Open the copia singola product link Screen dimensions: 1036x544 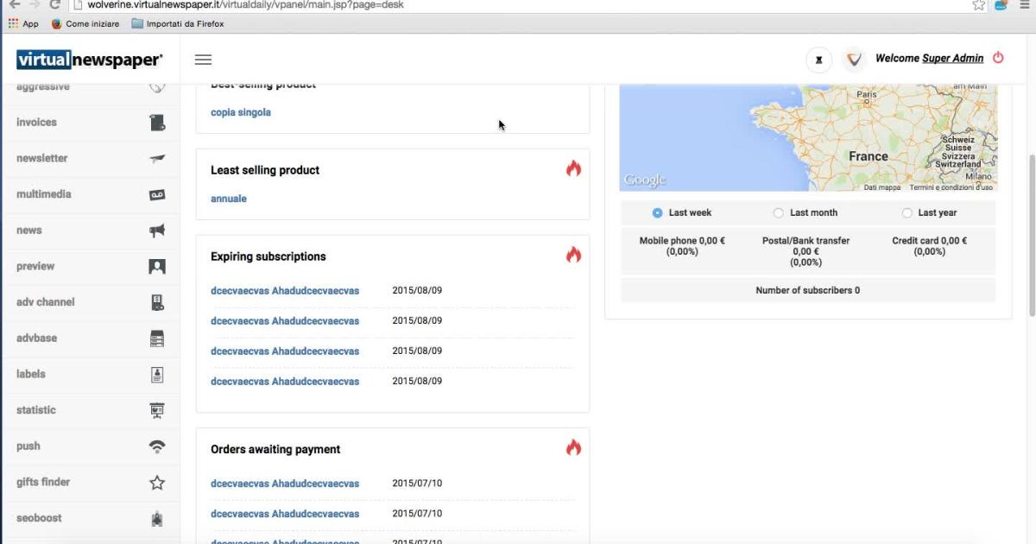240,112
